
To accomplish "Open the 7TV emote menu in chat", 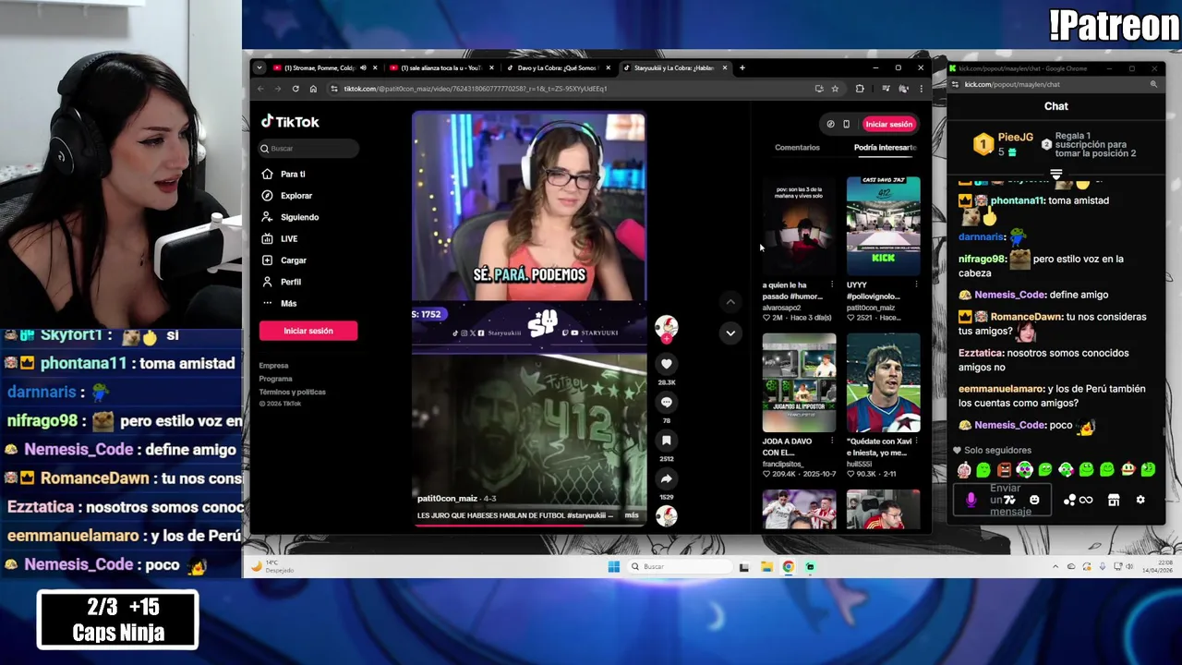I will [1009, 500].
